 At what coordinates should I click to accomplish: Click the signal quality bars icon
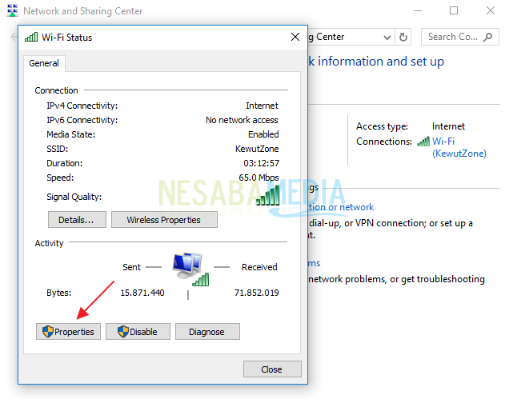click(x=268, y=196)
